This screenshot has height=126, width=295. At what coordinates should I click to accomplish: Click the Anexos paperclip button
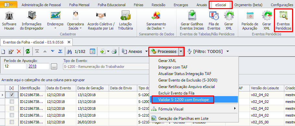click(132, 51)
